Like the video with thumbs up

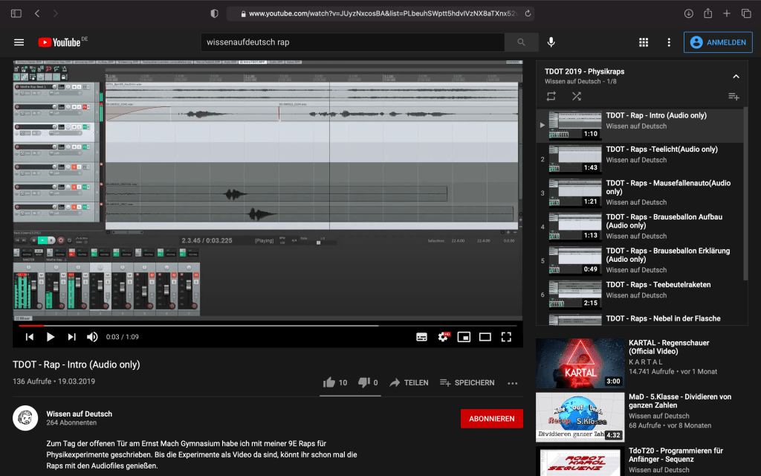tap(329, 382)
